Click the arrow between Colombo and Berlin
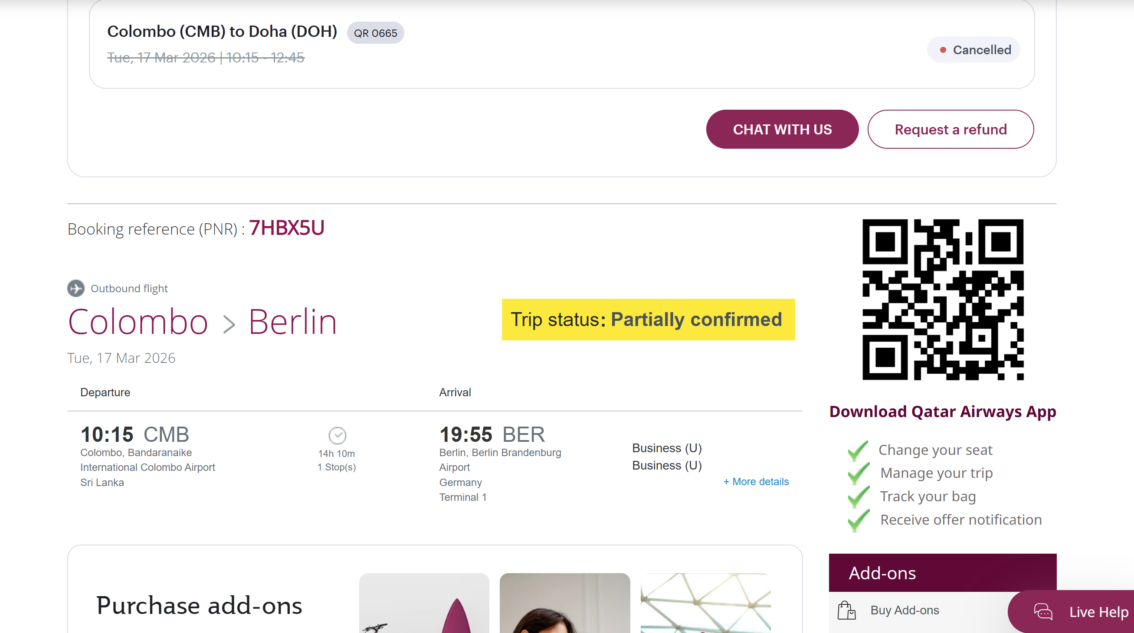This screenshot has height=633, width=1134. tap(229, 324)
